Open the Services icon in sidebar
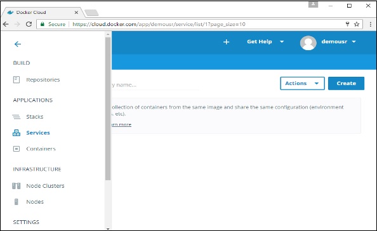Screen dimensions: 377x231 point(17,133)
